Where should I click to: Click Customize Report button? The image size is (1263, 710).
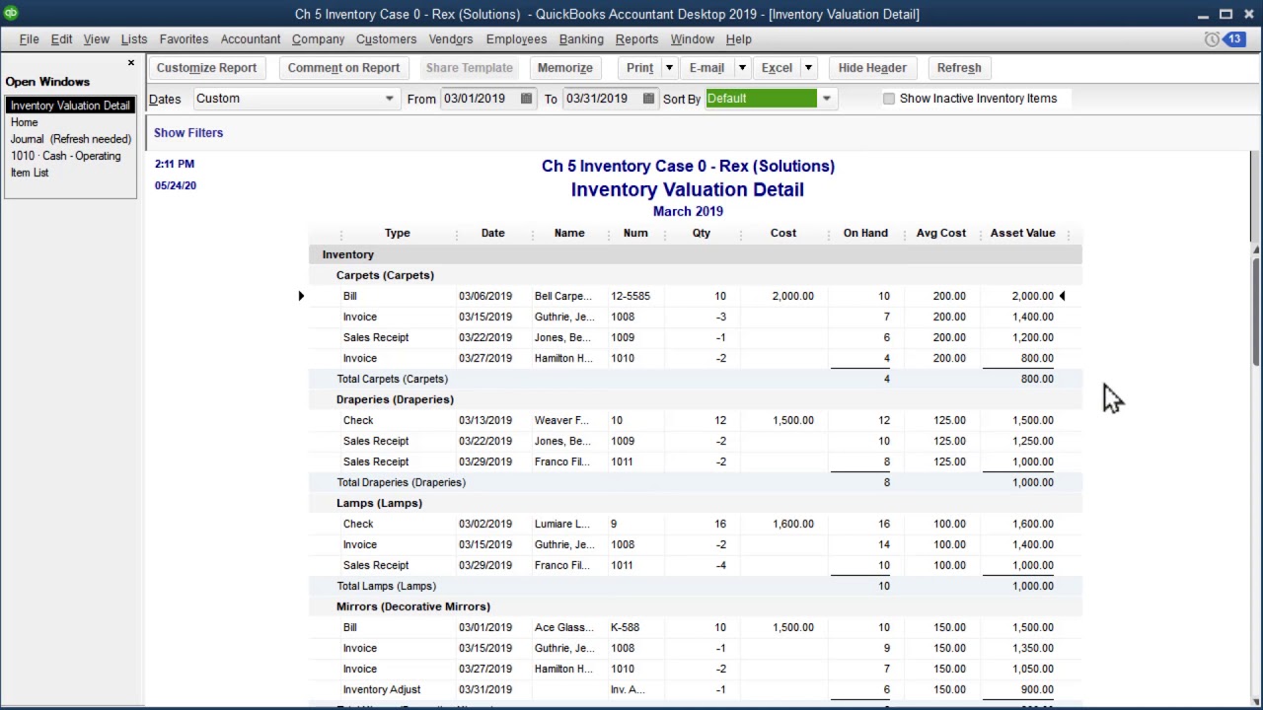tap(206, 68)
